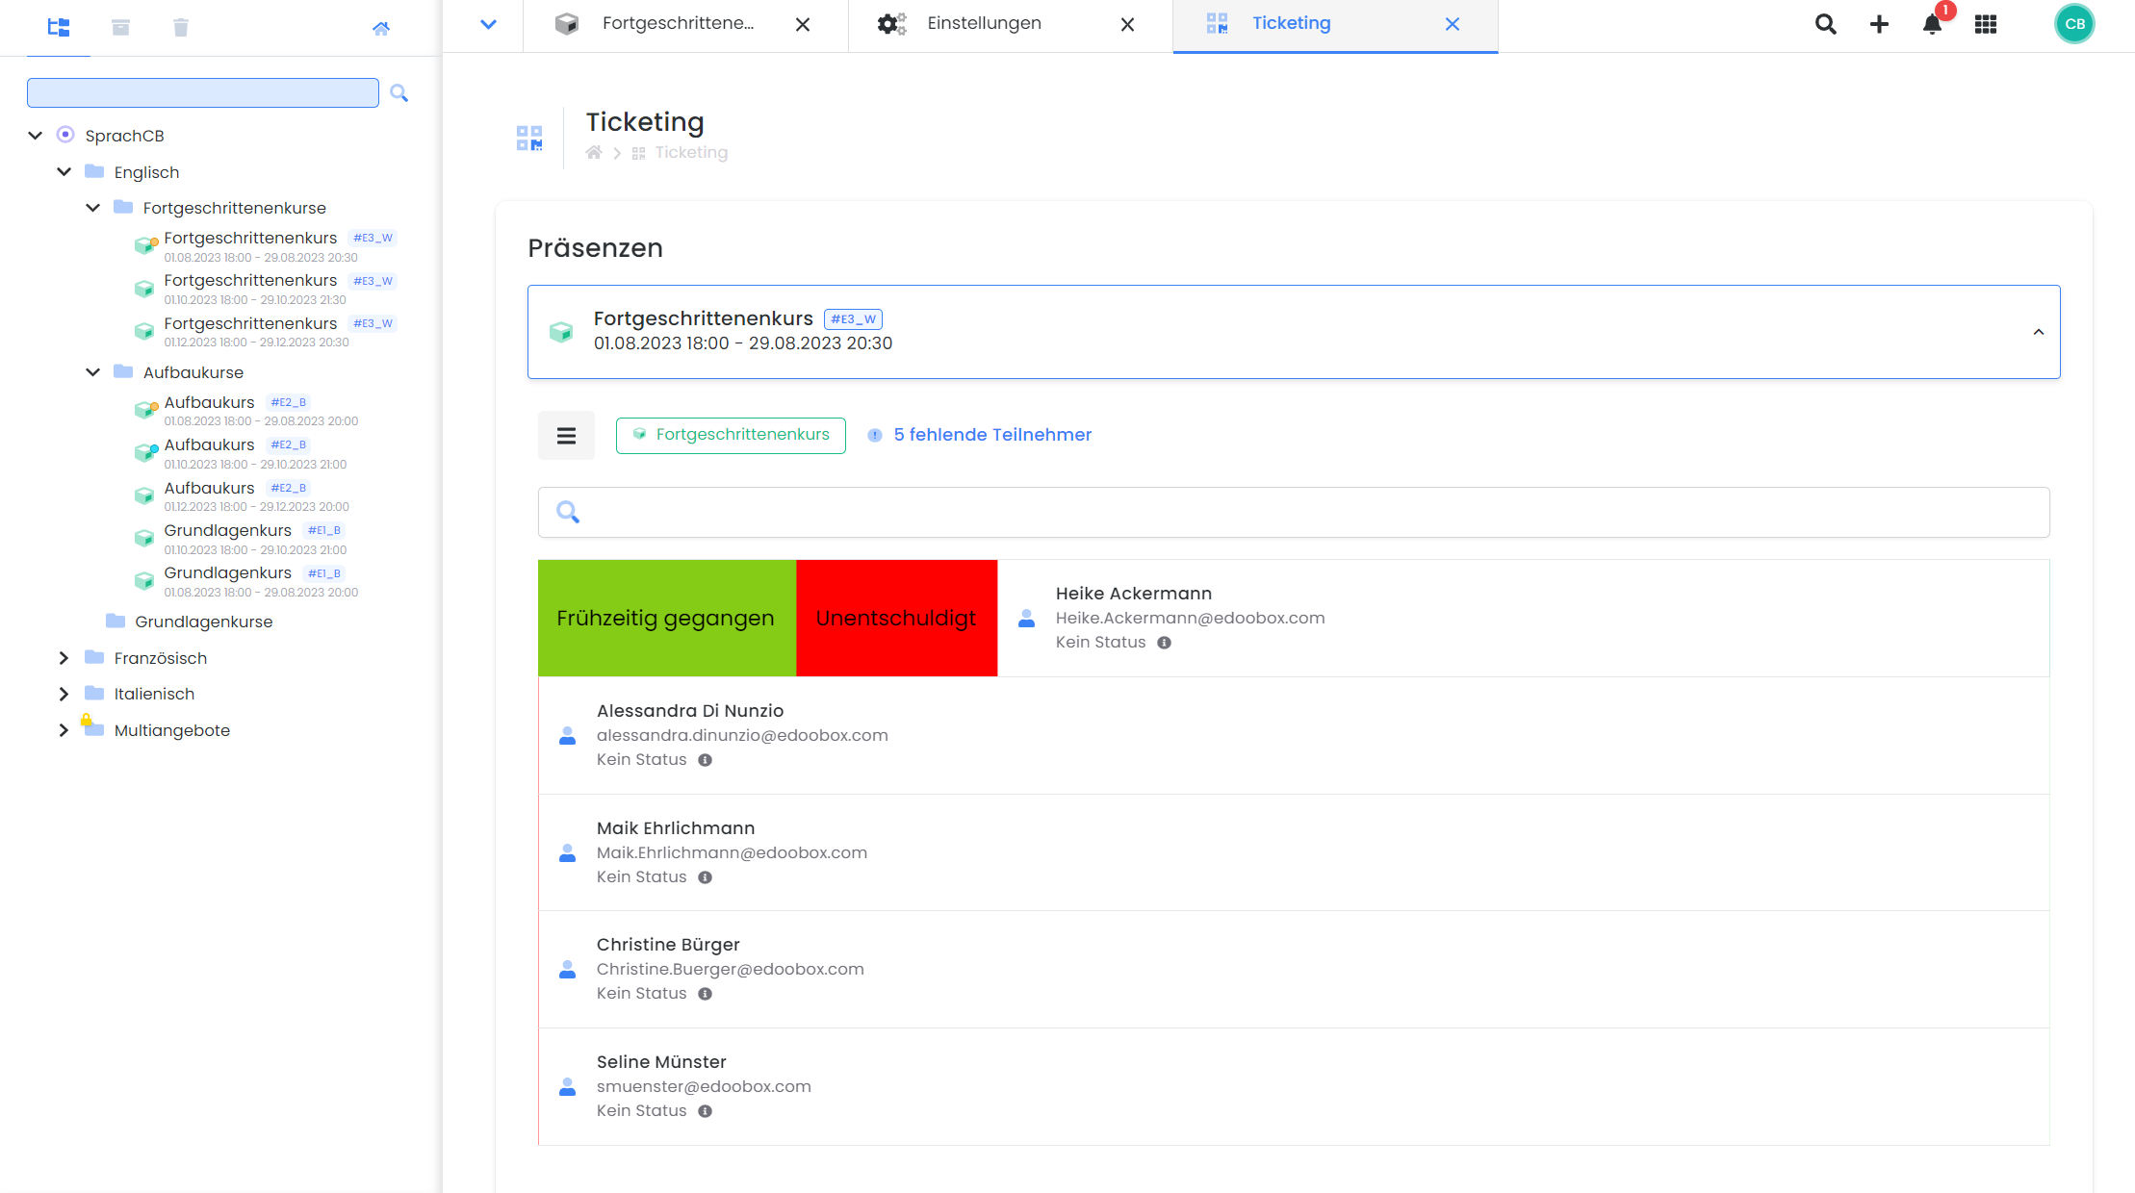
Task: Open global search magnifier in top bar
Action: pos(1825,24)
